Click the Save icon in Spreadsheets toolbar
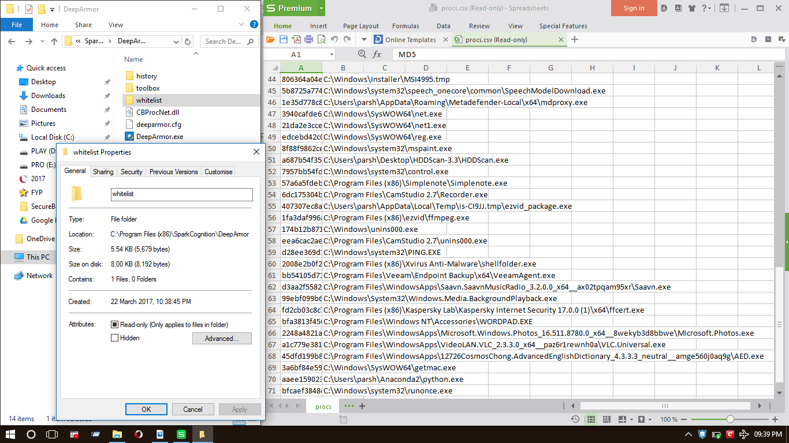Screen dimensions: 789x443 click(284, 40)
